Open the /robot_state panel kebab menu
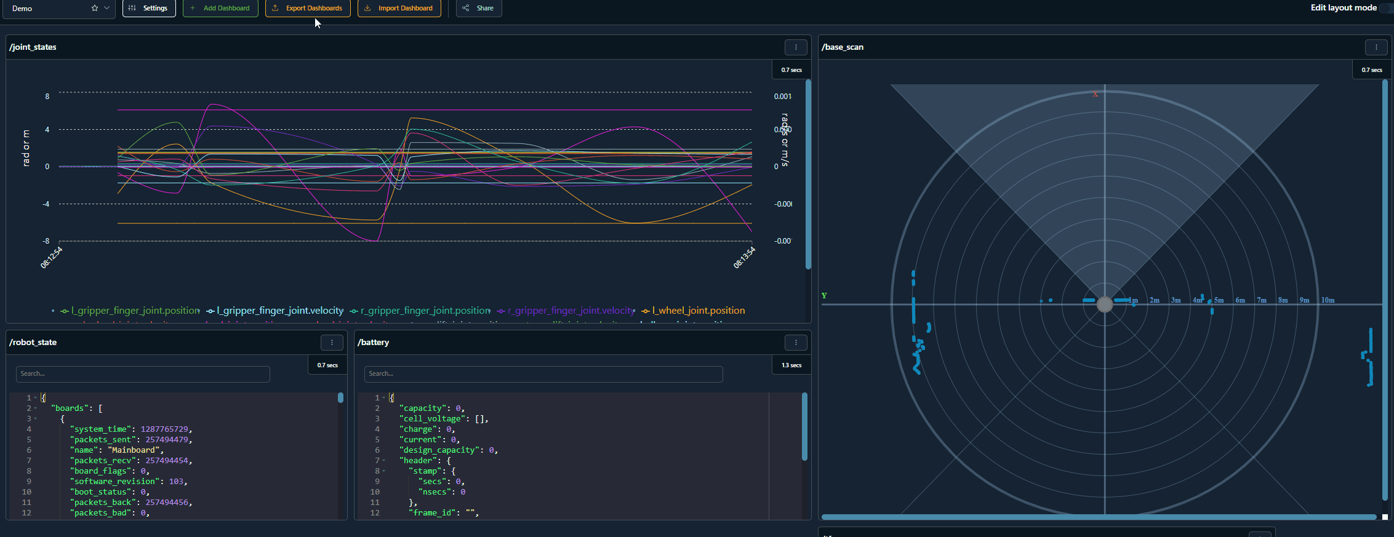Viewport: 1394px width, 537px height. click(332, 343)
